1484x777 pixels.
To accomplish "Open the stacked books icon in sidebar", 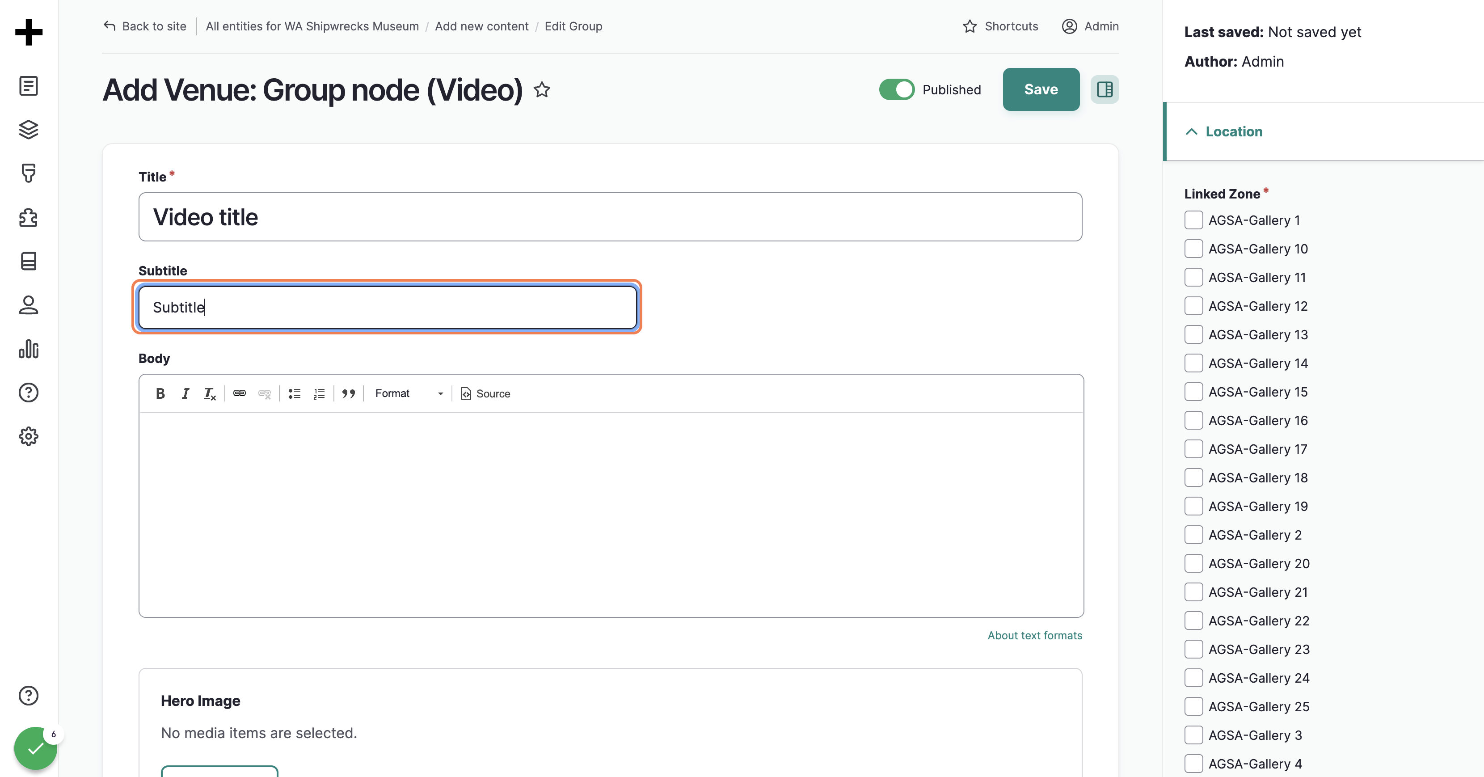I will pos(29,261).
